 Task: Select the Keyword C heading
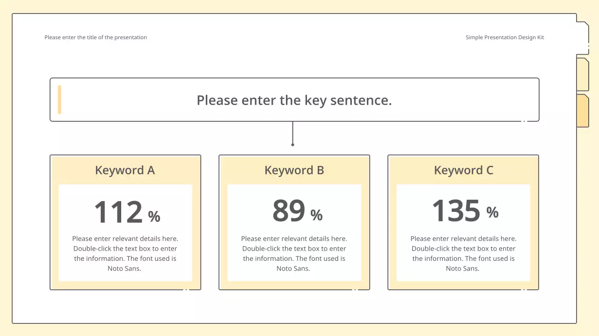(463, 170)
